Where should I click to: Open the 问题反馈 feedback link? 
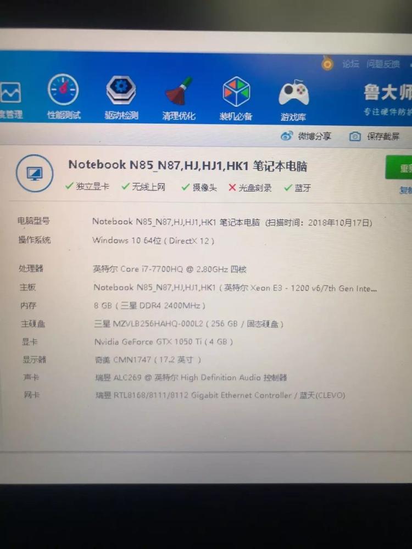[383, 64]
